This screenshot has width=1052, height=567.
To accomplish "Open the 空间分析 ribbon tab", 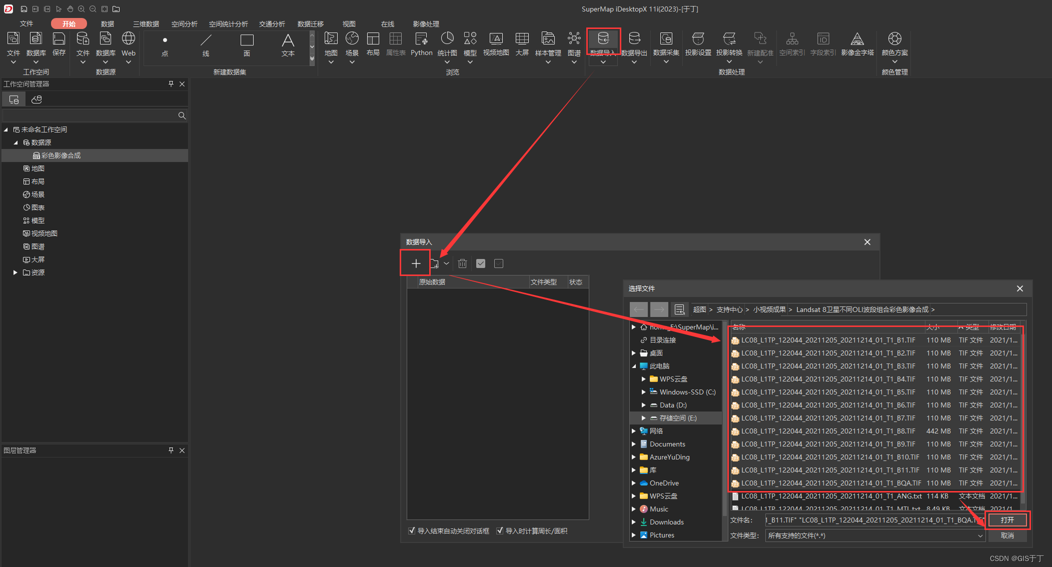I will tap(184, 24).
